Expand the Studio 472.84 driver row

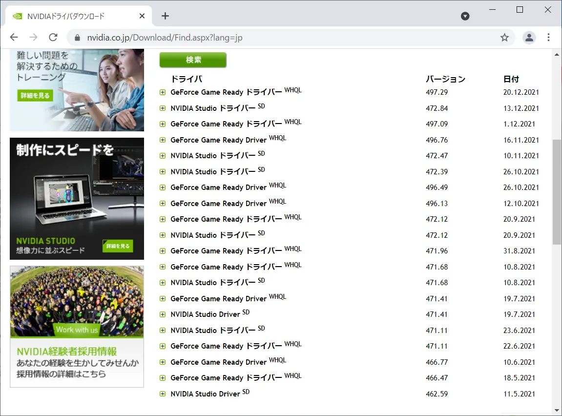163,108
